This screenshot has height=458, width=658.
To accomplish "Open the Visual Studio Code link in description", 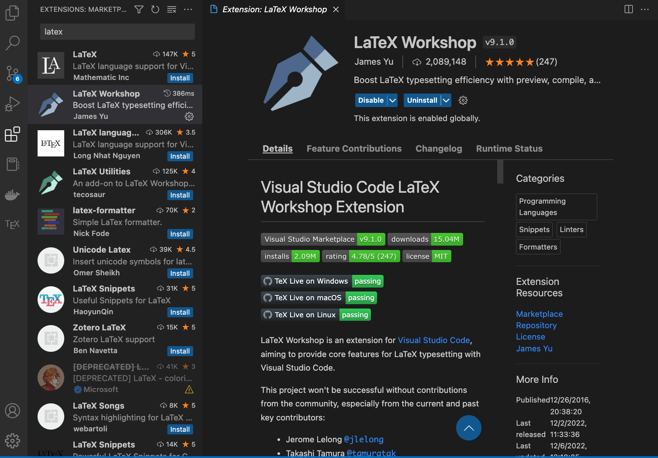I will click(x=434, y=340).
